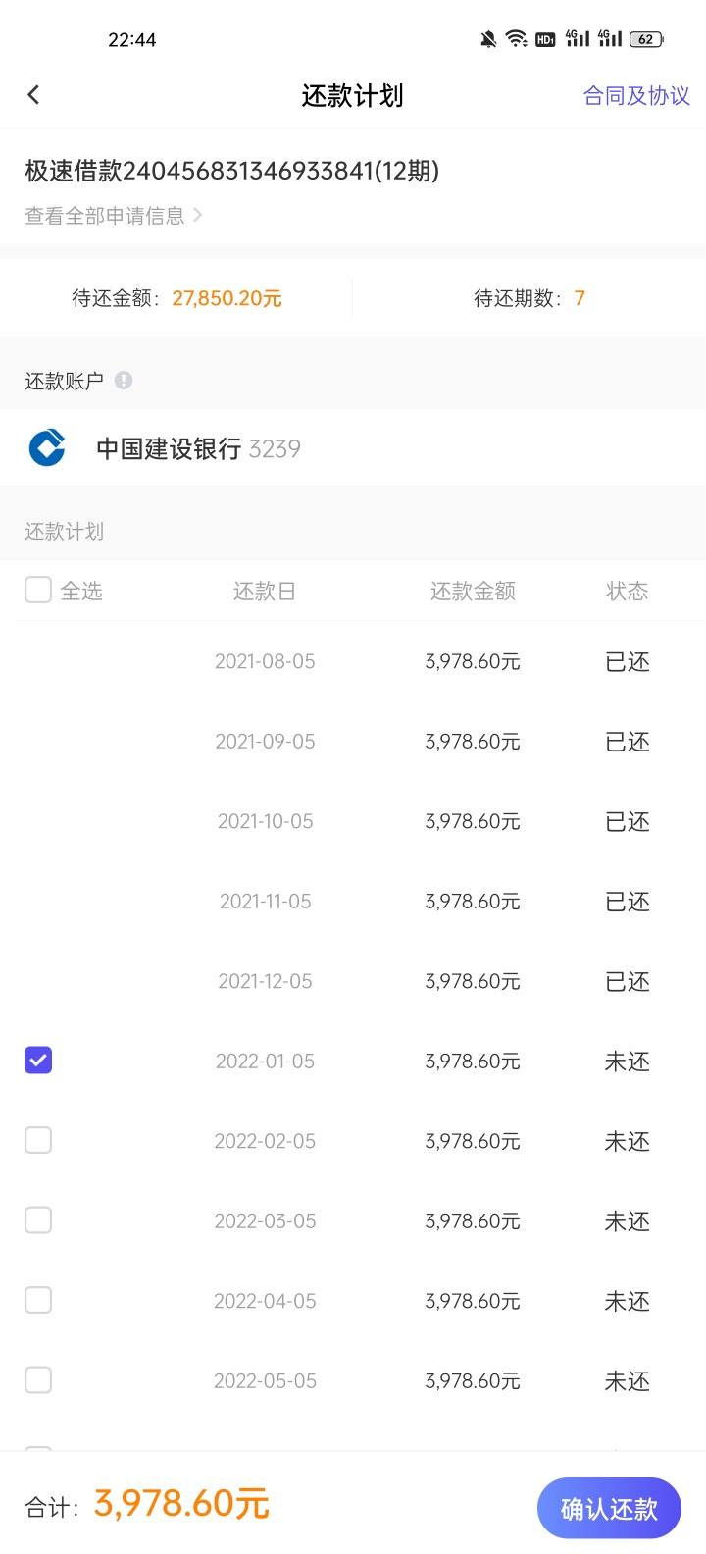Tap the status bar clock 22:44
The image size is (706, 1554).
132,39
